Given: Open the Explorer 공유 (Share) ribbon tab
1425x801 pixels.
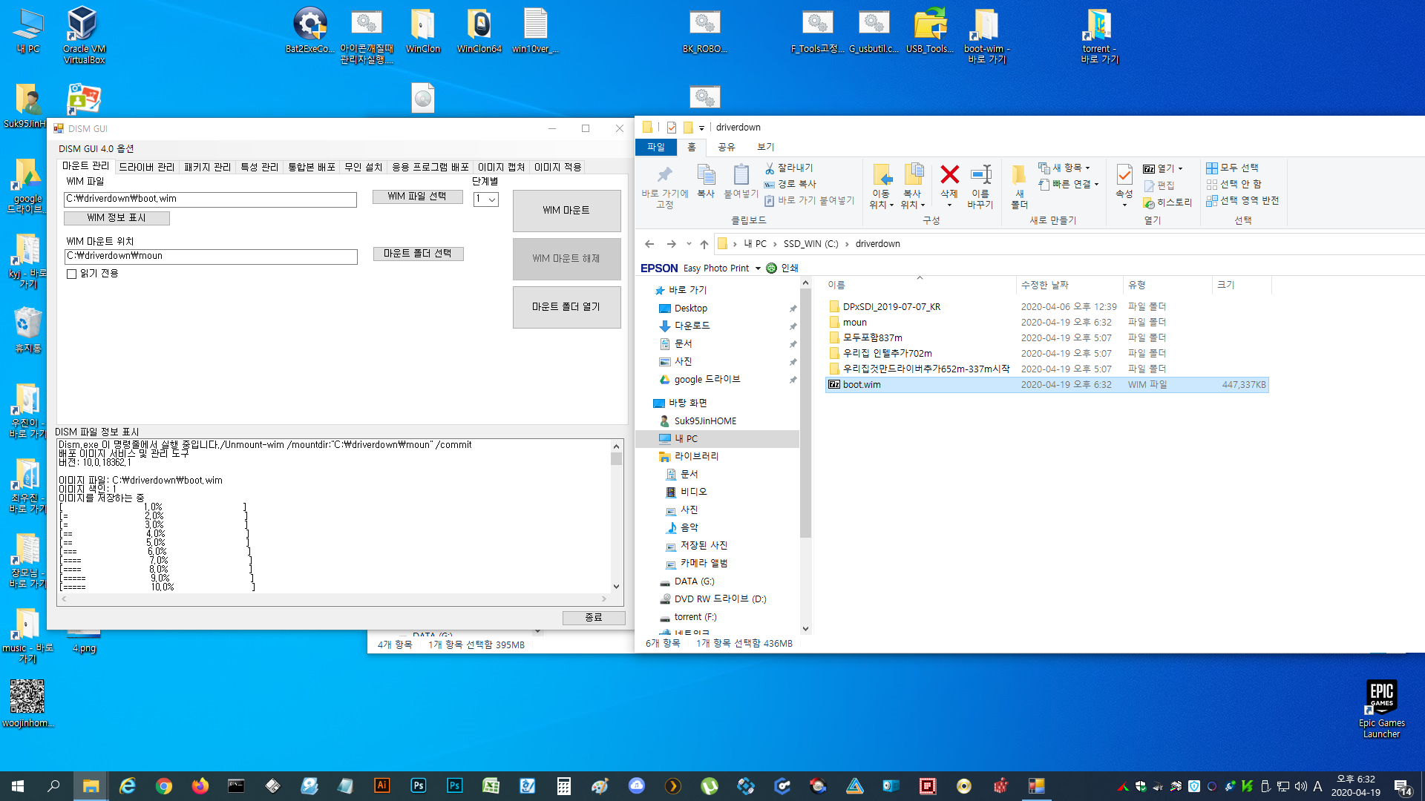Looking at the screenshot, I should (x=727, y=148).
